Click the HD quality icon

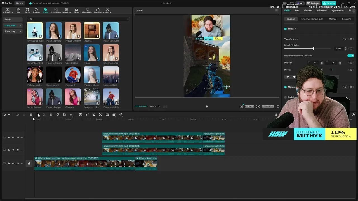(x=107, y=115)
